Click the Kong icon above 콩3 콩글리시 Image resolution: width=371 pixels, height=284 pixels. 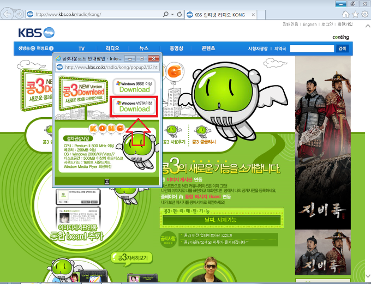coord(202,131)
